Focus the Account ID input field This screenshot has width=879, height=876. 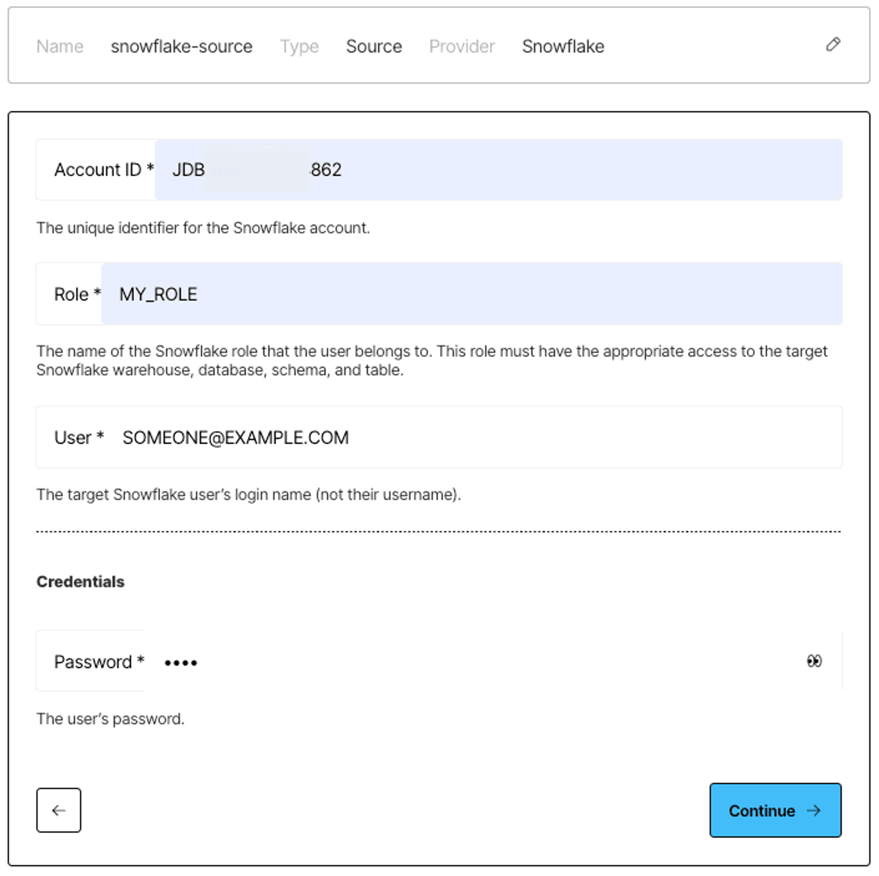(498, 169)
